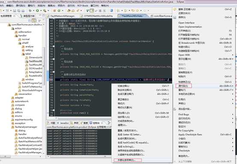Select the editoraction package in tree
The height and width of the screenshot is (164, 237).
[23, 32]
